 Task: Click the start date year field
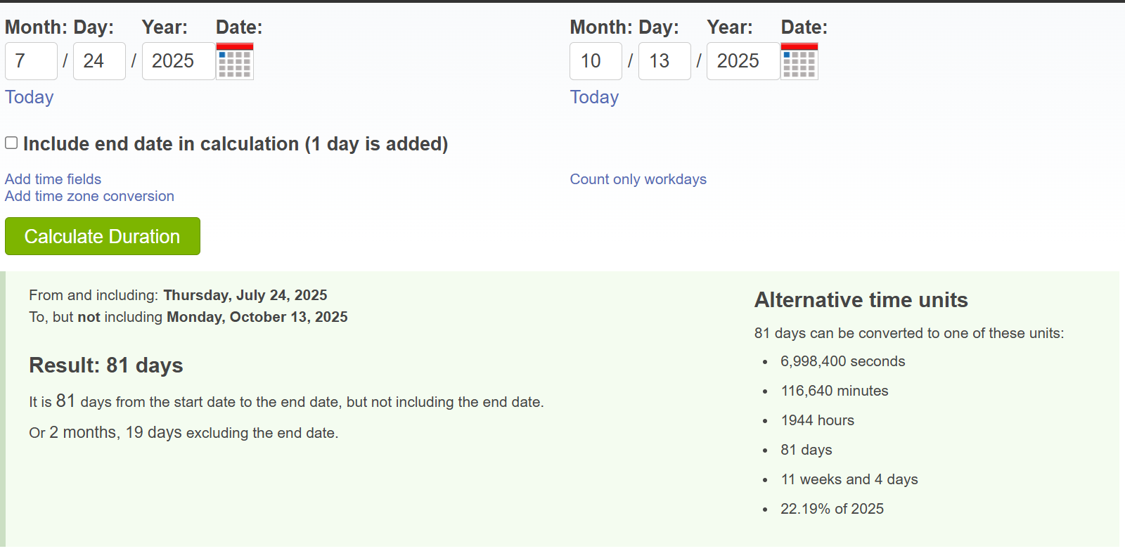[x=178, y=61]
